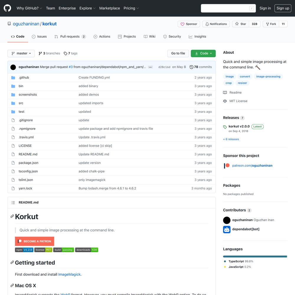Click the bin folder icon

13,86
